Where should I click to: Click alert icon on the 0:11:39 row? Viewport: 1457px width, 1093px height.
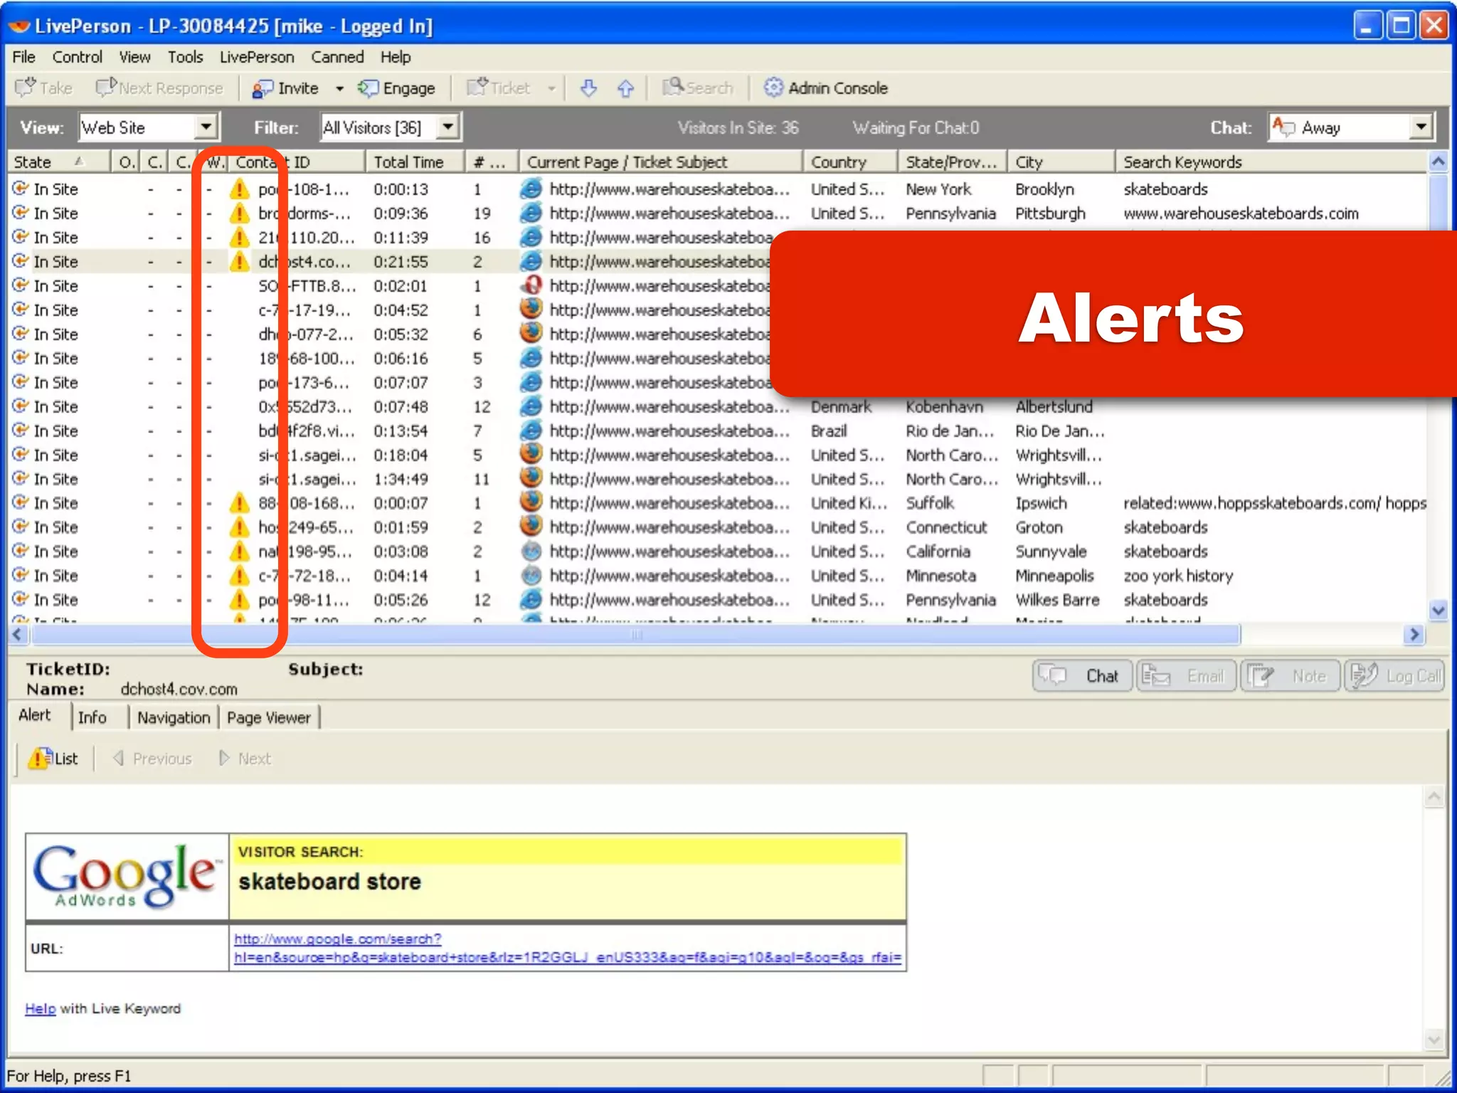[x=240, y=238]
